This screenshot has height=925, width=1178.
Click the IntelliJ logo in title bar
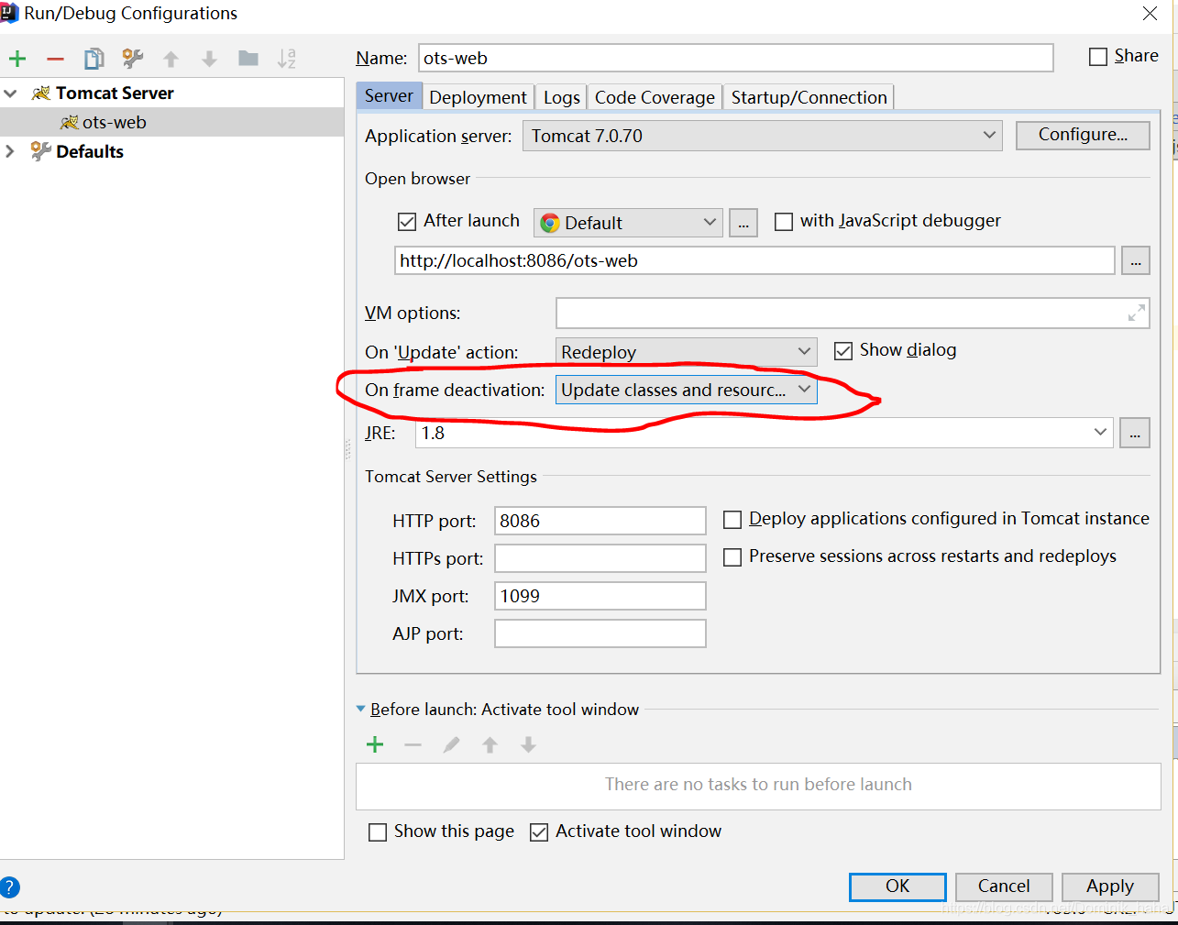point(9,13)
